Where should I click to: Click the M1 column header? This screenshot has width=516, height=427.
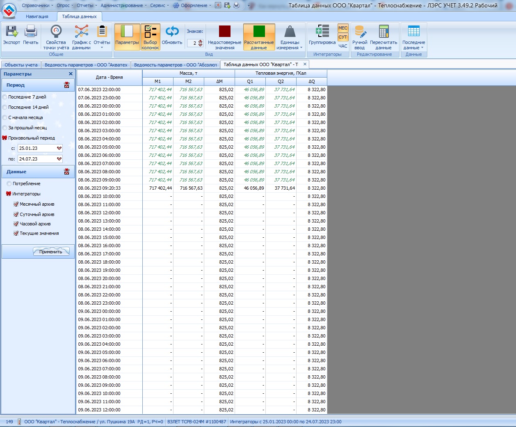pyautogui.click(x=158, y=81)
